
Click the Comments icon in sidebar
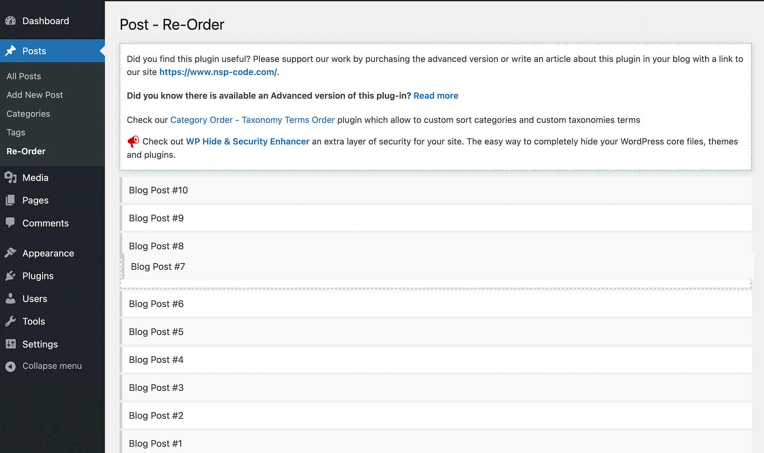tap(10, 223)
